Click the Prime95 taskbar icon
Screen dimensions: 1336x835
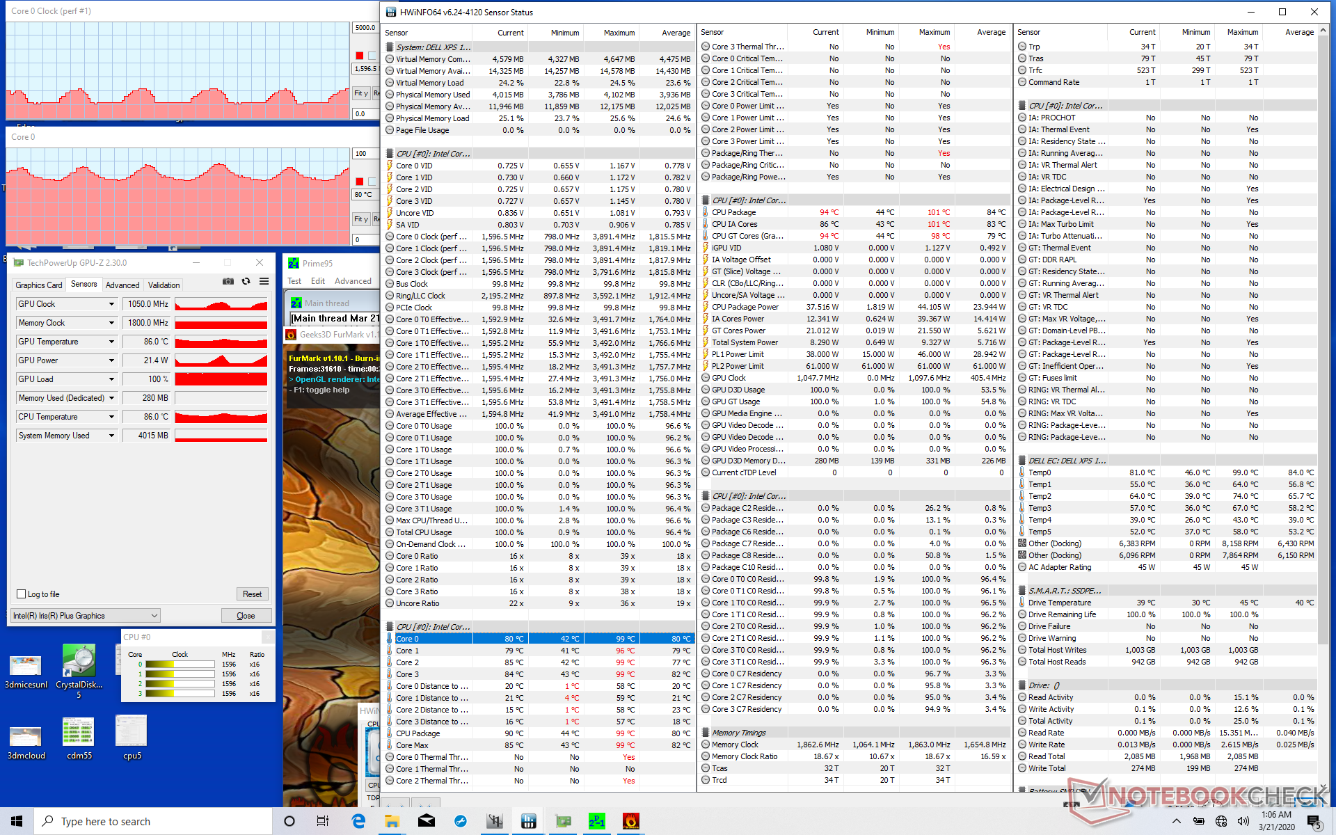pyautogui.click(x=596, y=821)
